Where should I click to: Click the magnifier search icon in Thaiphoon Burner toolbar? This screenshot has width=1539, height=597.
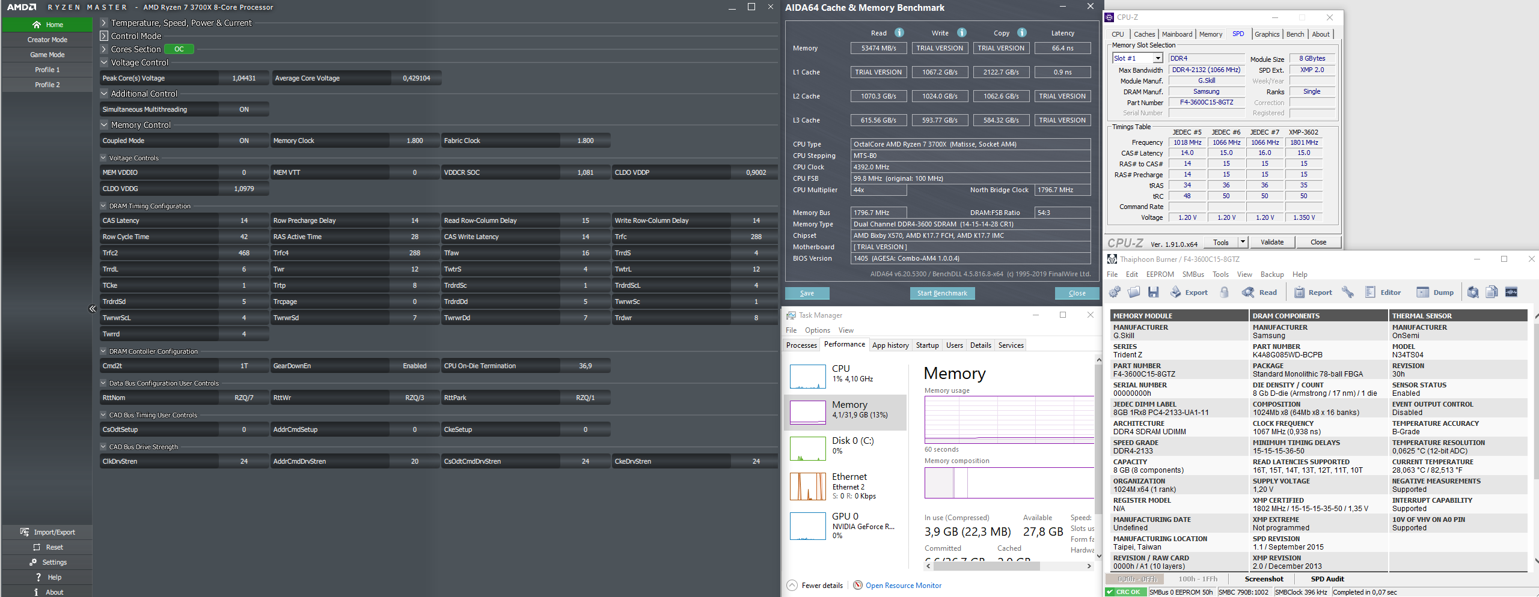point(1473,292)
